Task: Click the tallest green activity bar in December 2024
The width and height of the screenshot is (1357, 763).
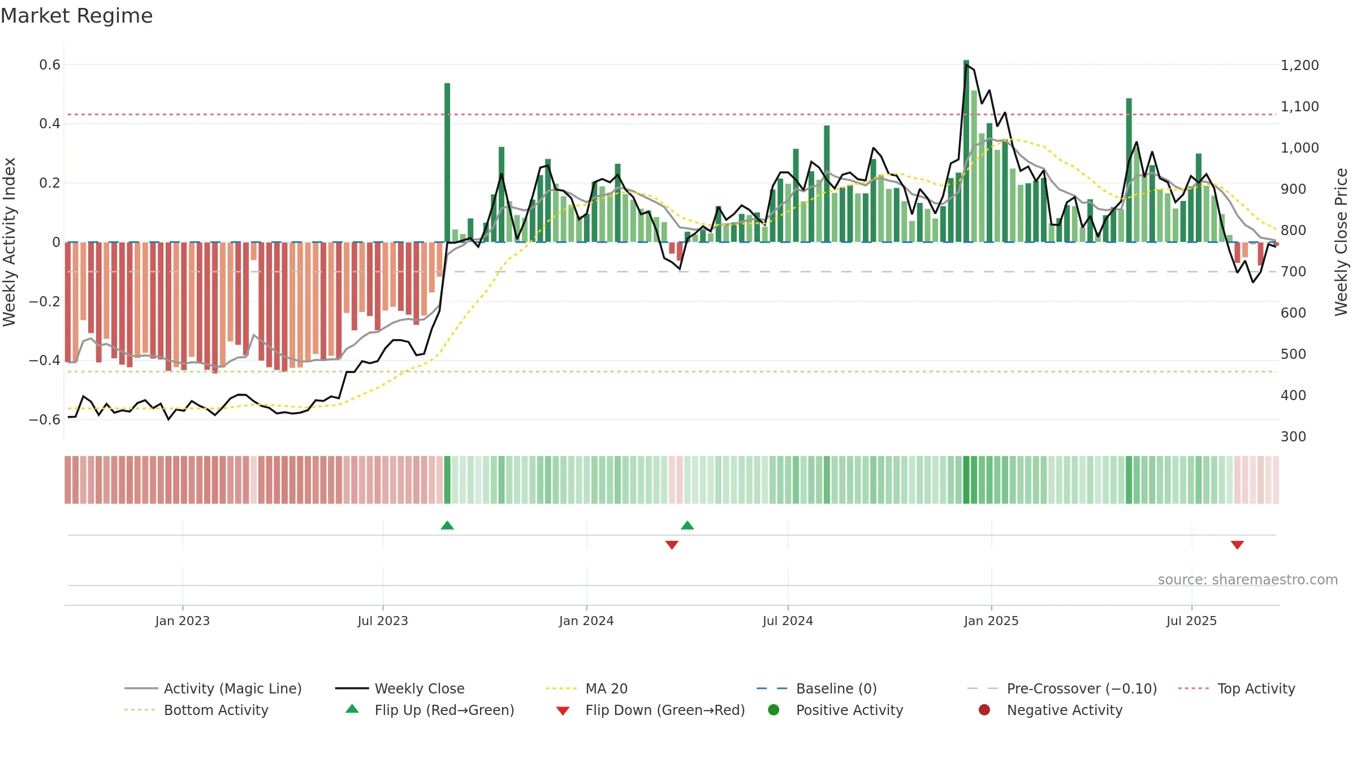Action: pos(966,151)
